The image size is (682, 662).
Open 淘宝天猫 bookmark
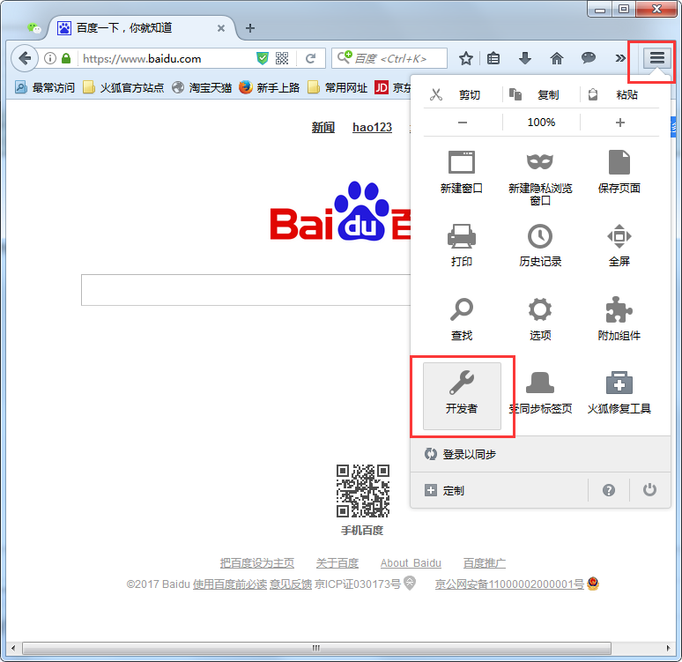tap(202, 87)
